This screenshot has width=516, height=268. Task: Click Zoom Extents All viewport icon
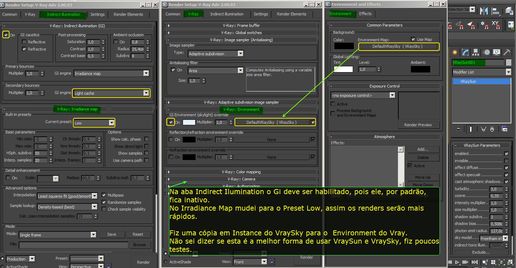510,262
